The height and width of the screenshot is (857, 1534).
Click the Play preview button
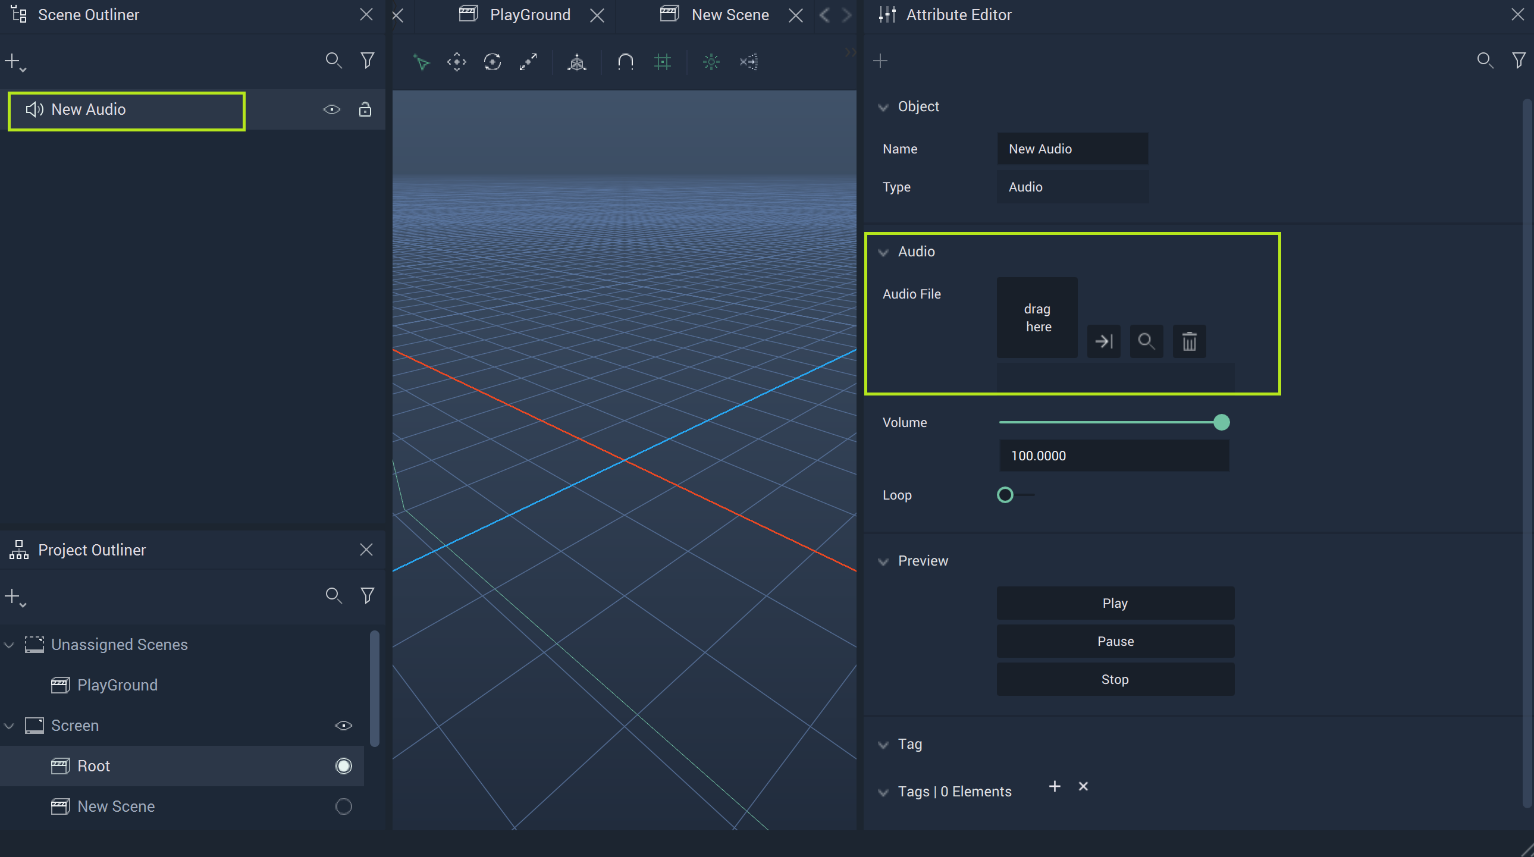click(1115, 603)
